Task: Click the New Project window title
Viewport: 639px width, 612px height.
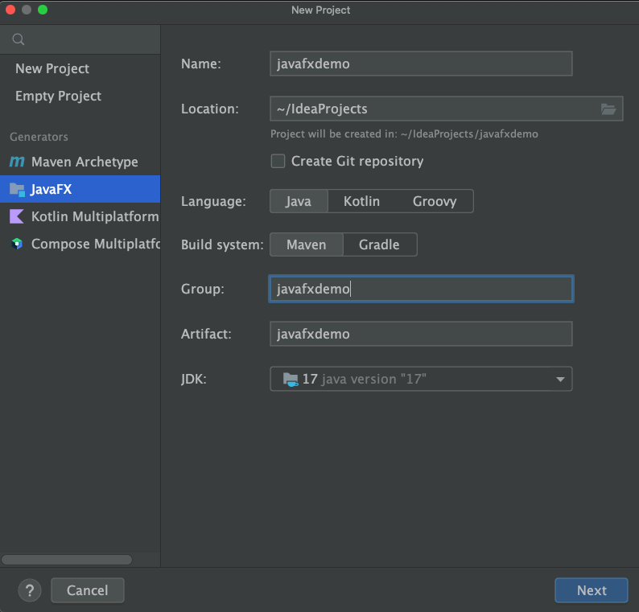Action: pyautogui.click(x=321, y=10)
